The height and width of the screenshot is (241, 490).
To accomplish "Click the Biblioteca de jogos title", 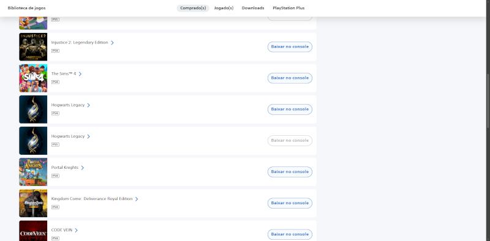I will [26, 8].
